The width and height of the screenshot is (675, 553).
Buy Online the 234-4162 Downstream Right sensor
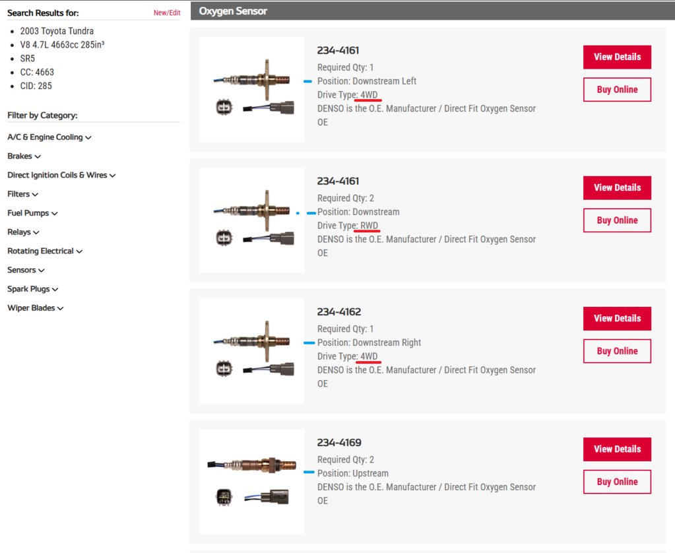[617, 351]
